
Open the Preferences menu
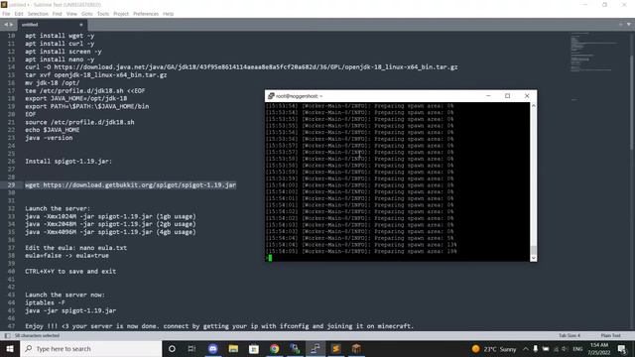[146, 14]
